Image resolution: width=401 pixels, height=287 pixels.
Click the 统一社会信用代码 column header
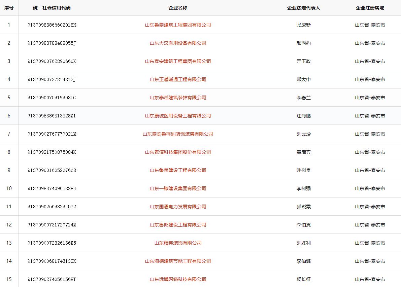click(x=52, y=8)
